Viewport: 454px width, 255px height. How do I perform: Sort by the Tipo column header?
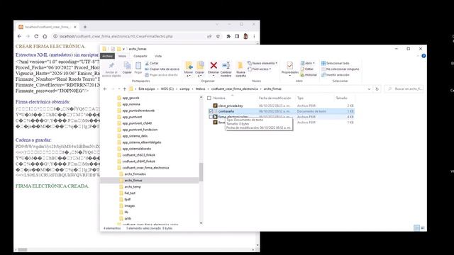(300, 98)
